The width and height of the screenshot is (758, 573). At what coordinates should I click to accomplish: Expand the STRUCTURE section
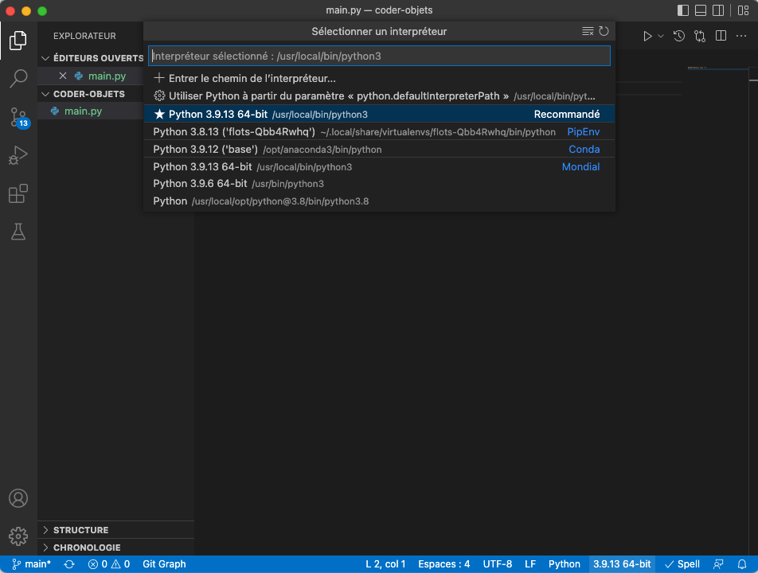80,530
